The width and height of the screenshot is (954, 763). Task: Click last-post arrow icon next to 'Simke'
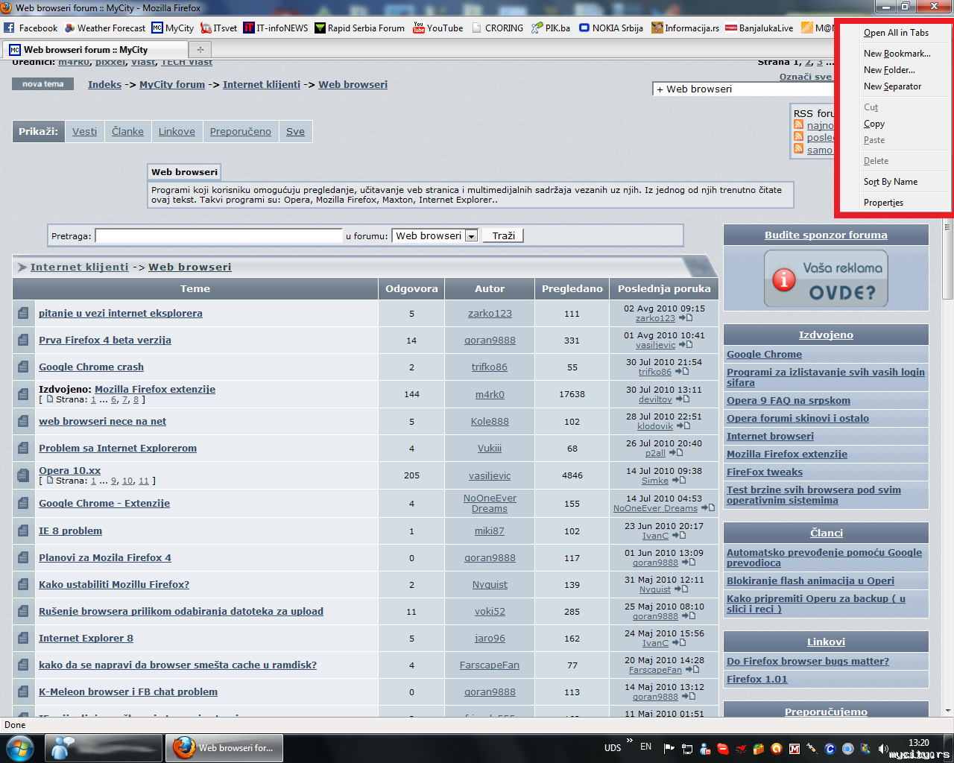(678, 480)
